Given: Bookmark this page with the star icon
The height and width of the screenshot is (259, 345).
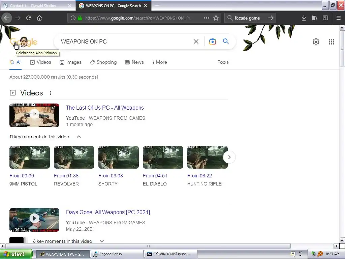Looking at the screenshot, I should [216, 18].
